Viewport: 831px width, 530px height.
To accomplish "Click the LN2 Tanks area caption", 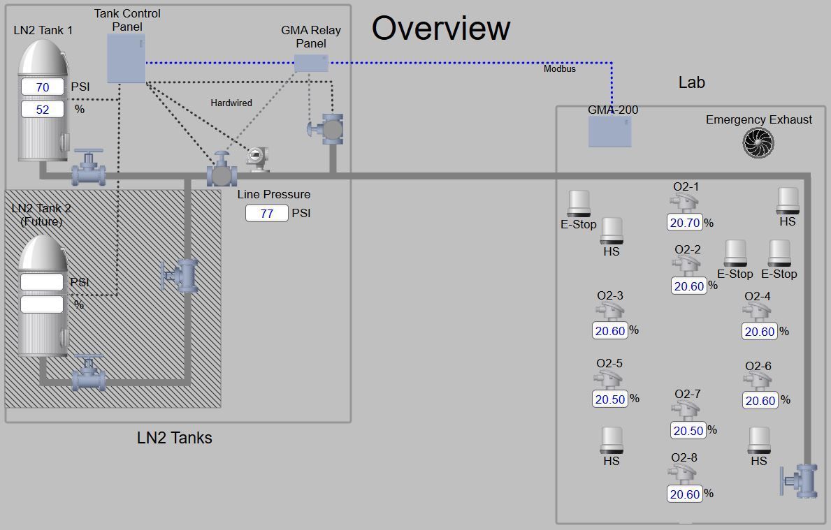I will coord(174,437).
